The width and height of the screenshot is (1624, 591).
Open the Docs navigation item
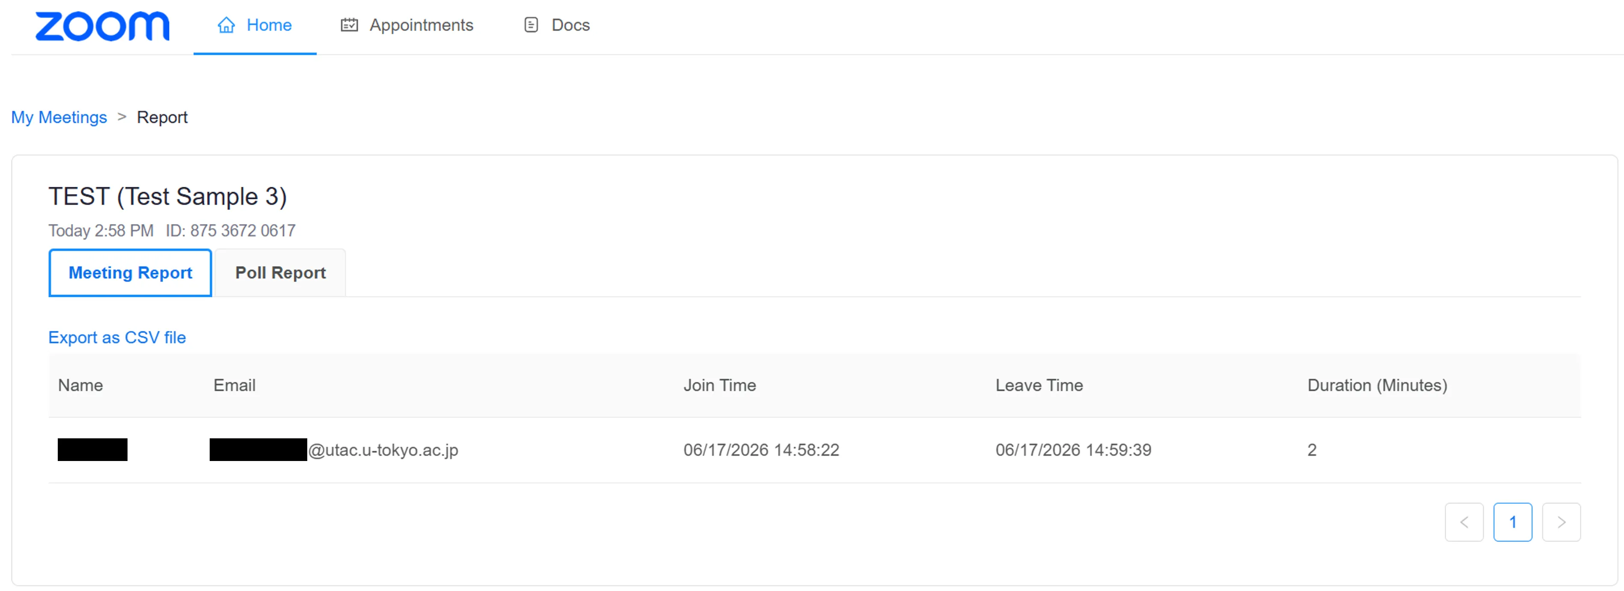coord(557,25)
